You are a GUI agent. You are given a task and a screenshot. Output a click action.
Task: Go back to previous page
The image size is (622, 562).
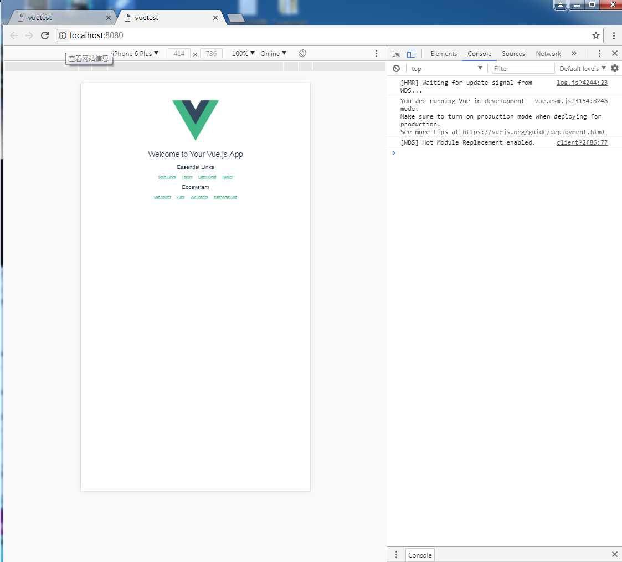14,35
